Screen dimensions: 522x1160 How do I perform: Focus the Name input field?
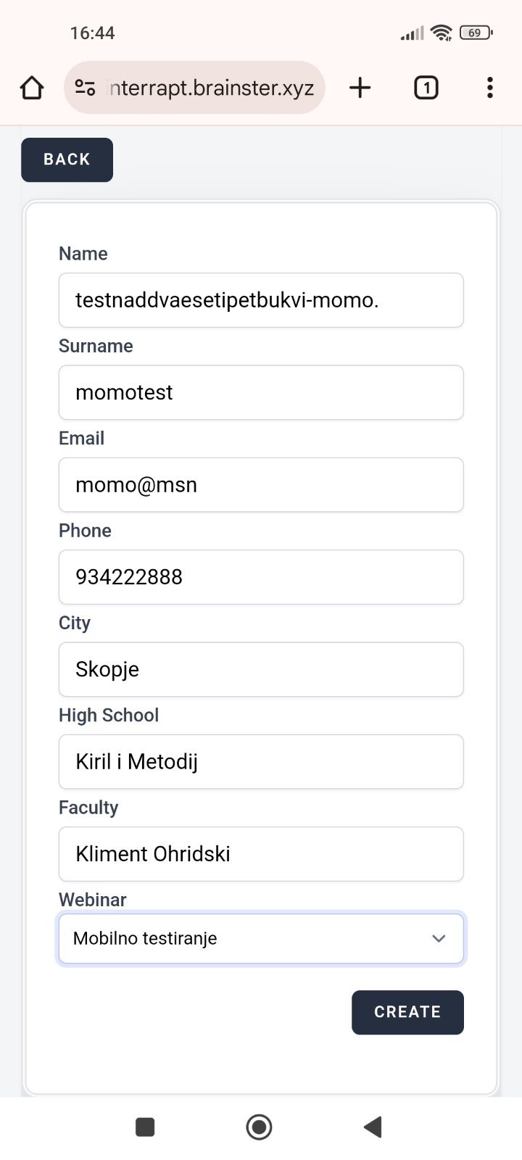(x=261, y=300)
